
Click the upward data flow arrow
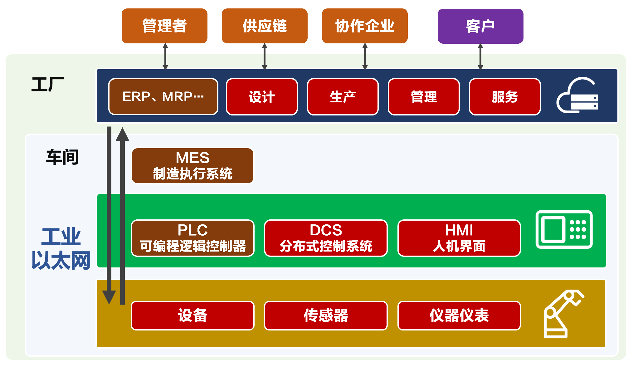[122, 216]
